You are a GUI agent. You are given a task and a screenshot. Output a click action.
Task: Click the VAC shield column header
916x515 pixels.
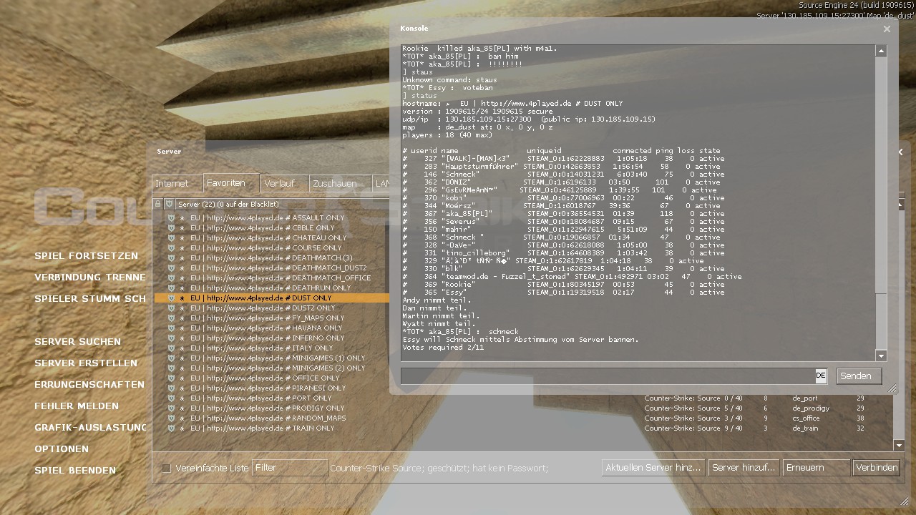point(170,204)
